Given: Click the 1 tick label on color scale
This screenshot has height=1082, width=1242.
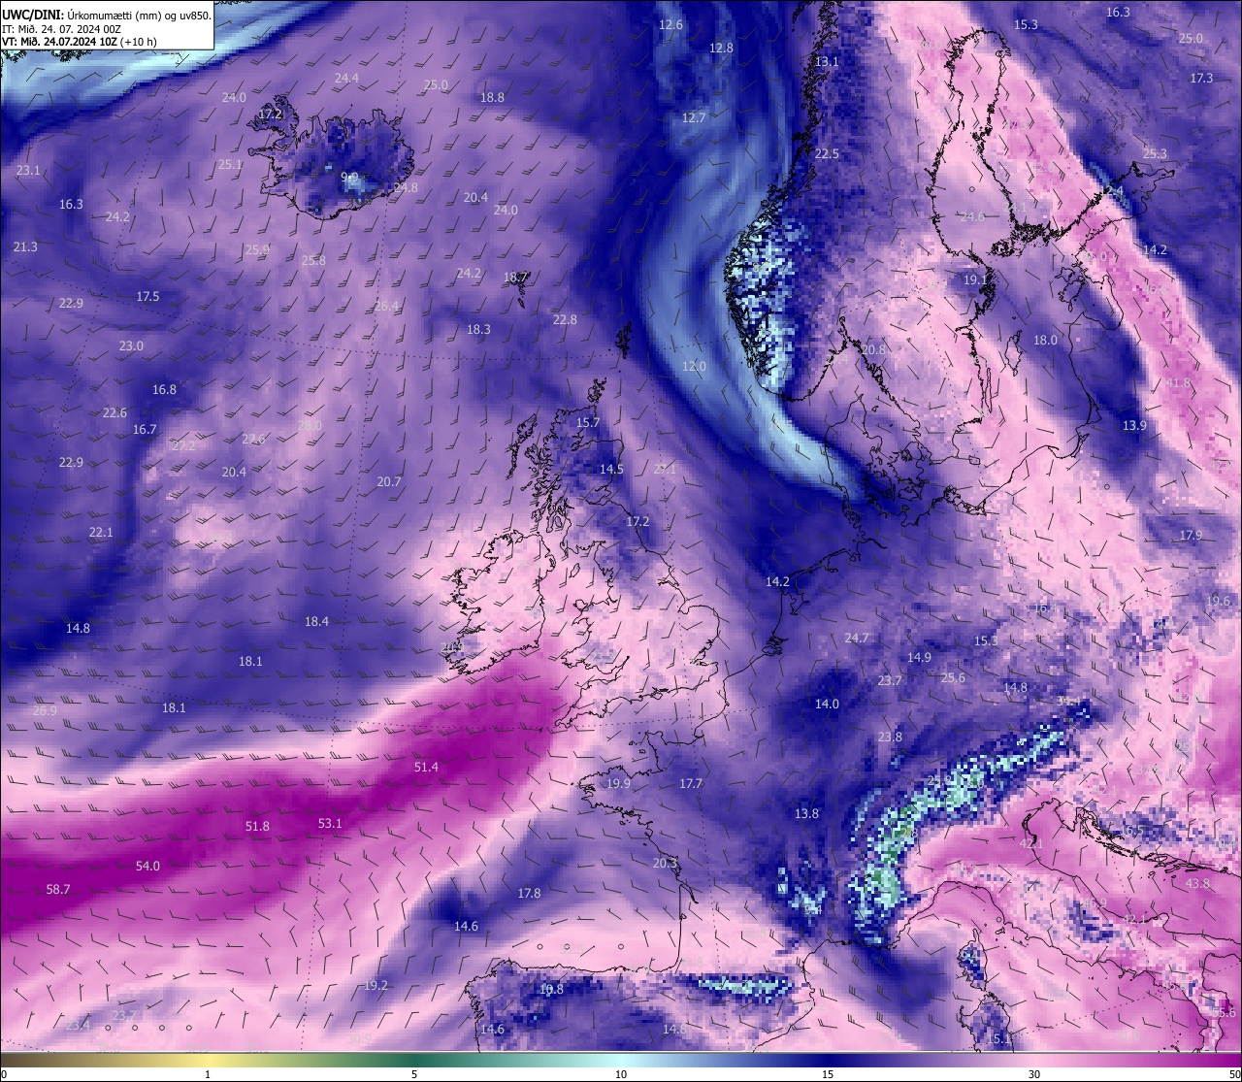Looking at the screenshot, I should (x=208, y=1074).
